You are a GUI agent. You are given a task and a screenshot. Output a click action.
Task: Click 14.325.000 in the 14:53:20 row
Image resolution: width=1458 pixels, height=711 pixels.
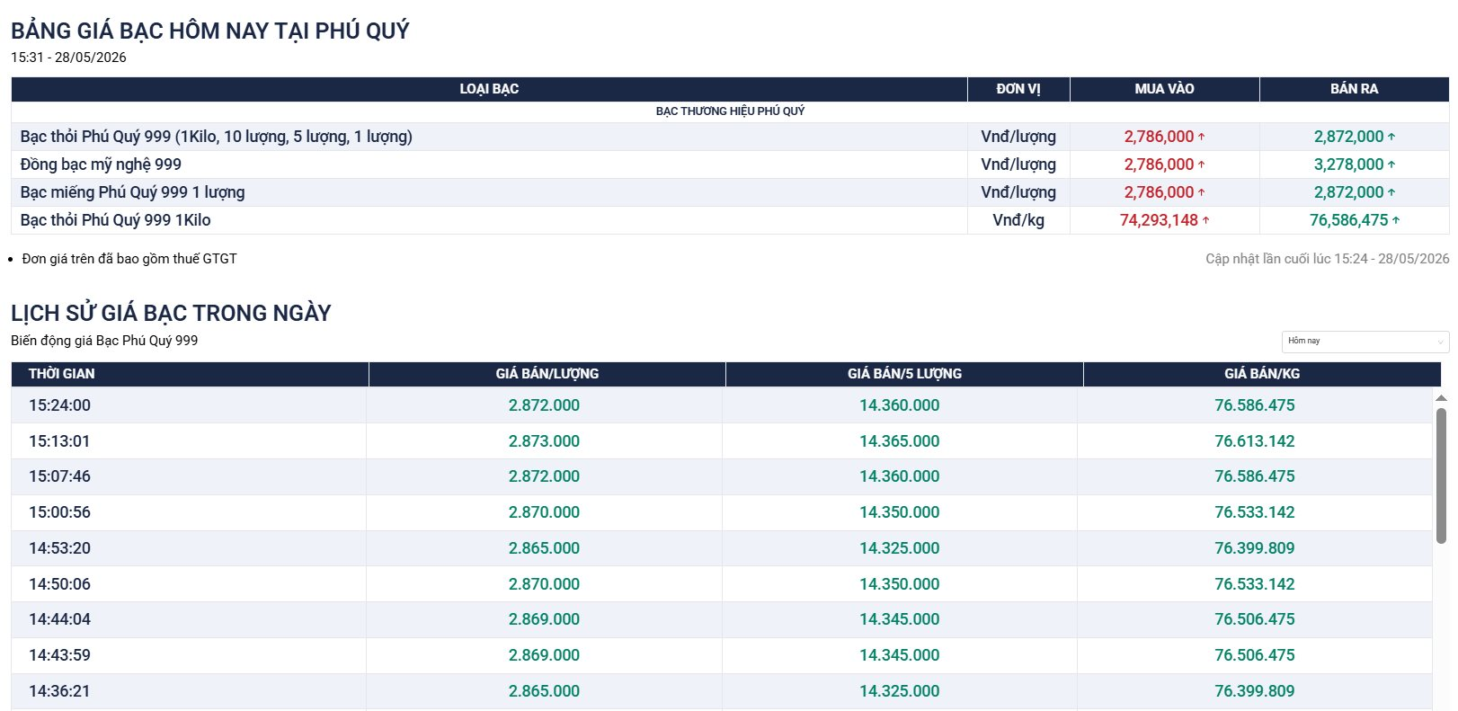click(899, 548)
